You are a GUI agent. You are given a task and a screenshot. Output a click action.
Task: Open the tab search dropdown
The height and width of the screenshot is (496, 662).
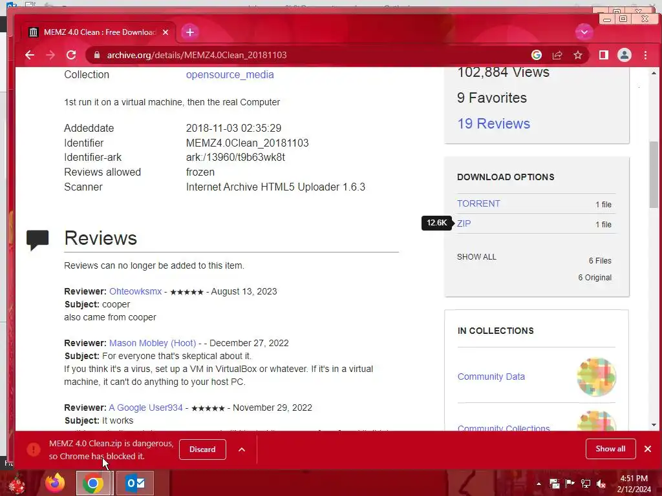584,32
